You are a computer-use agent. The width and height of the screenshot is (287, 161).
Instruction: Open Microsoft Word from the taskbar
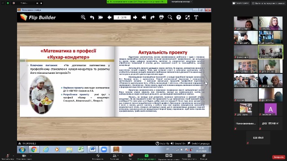(93, 149)
